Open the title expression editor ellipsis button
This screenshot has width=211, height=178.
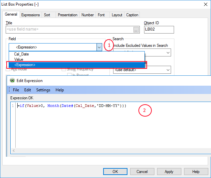point(136,30)
